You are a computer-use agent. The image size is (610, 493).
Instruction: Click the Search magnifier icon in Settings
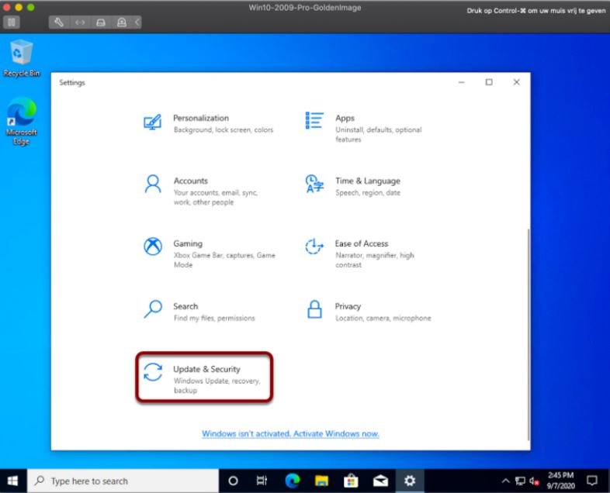click(x=153, y=309)
